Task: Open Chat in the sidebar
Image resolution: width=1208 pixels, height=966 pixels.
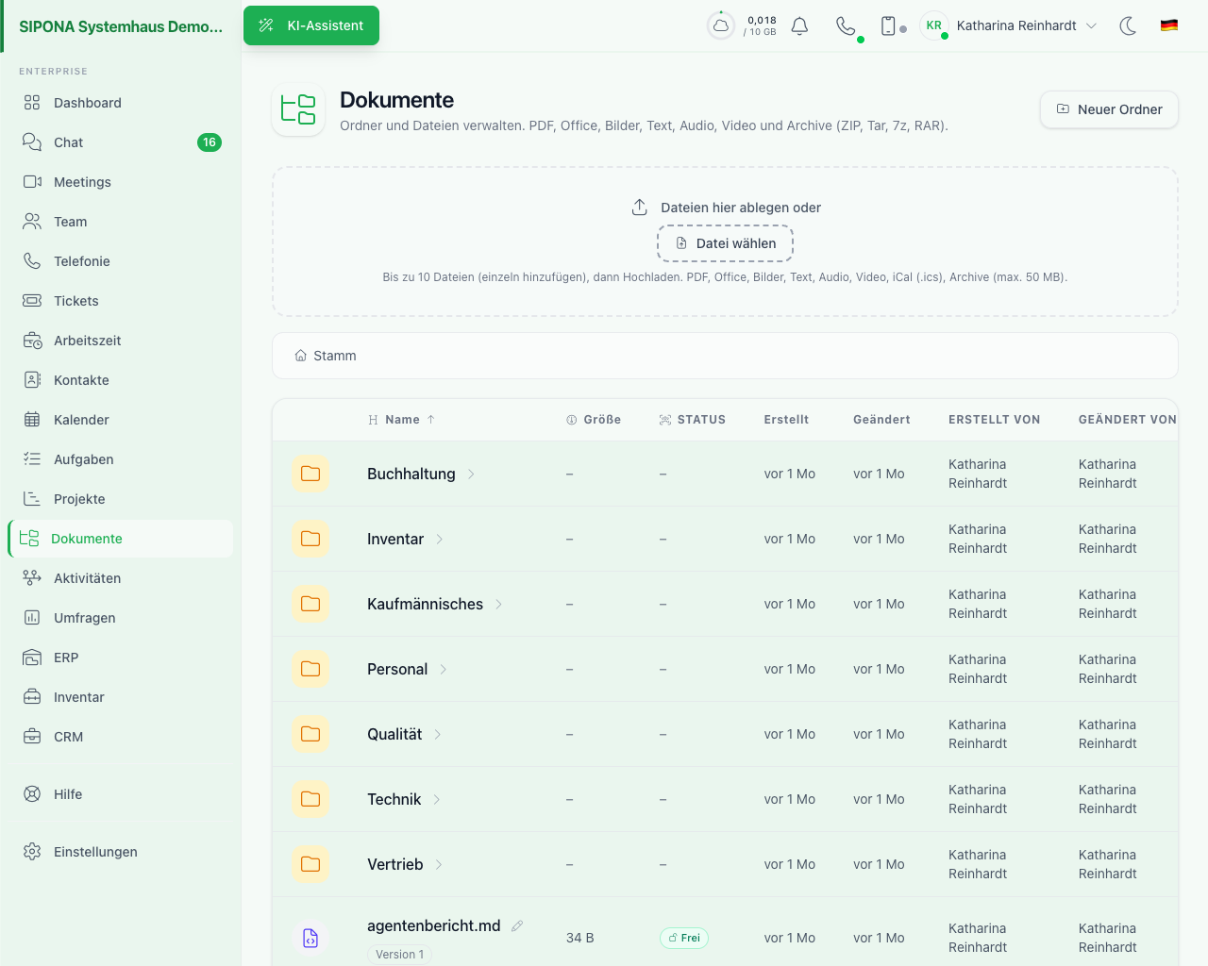Action: (121, 142)
